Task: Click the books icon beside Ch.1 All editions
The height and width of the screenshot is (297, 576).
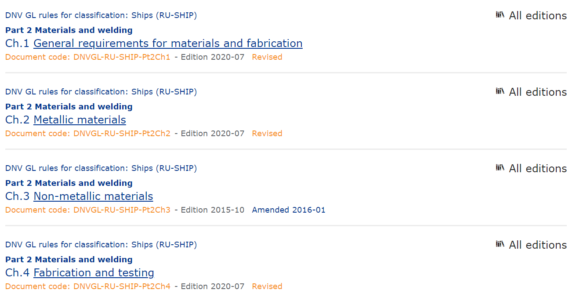Action: click(500, 15)
